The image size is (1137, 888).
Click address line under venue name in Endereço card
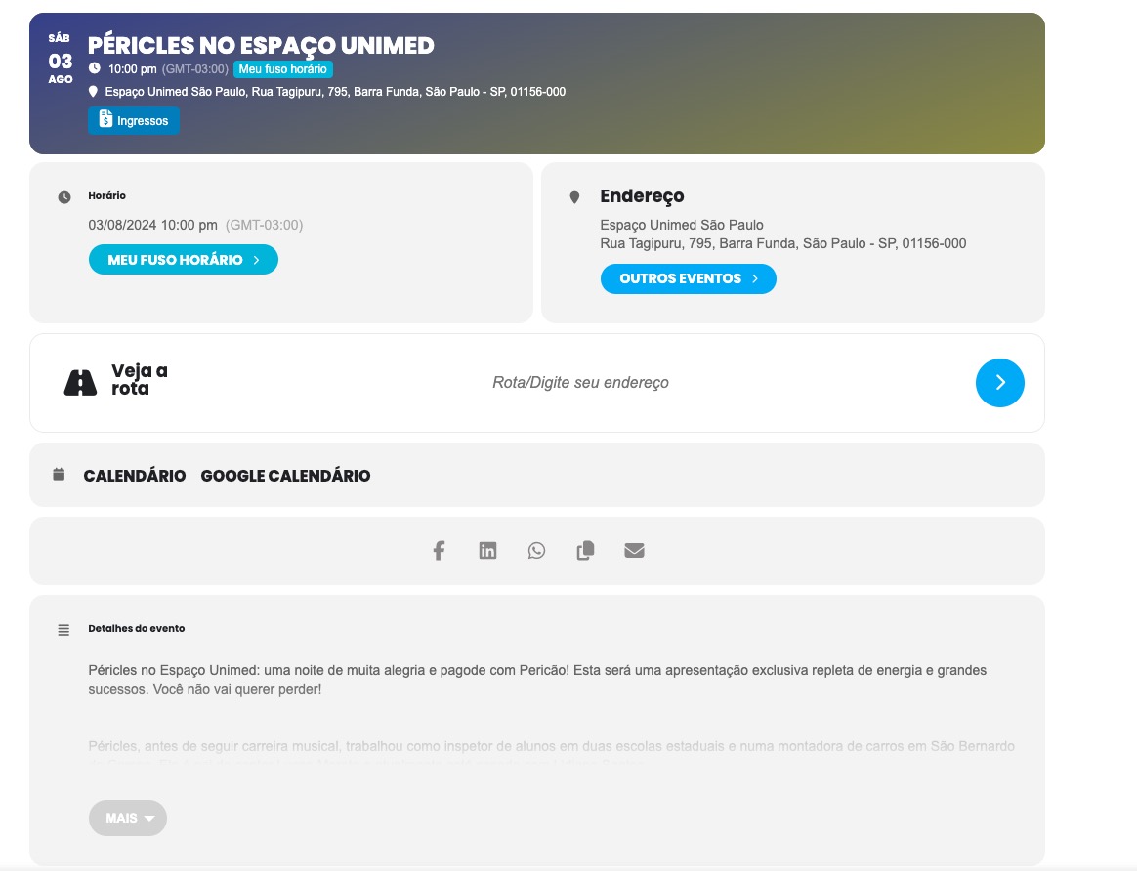[783, 244]
